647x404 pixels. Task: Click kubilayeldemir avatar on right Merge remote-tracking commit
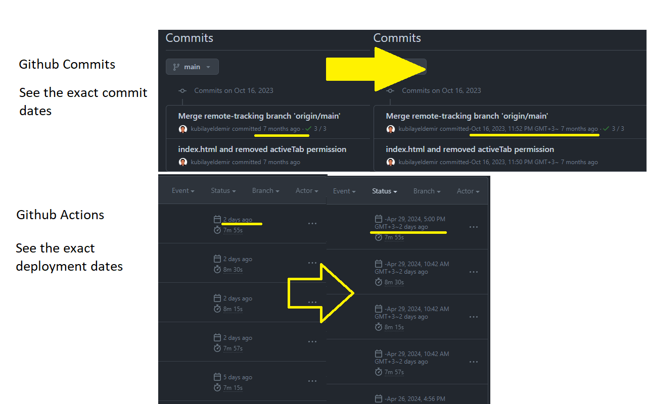(391, 129)
